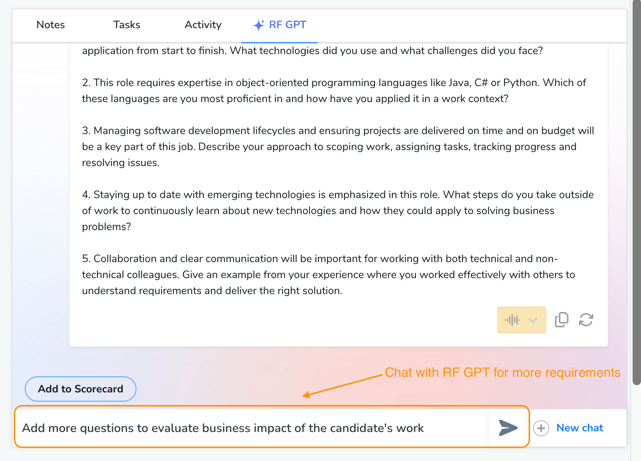
Task: Click the audio waveform read-aloud icon
Action: [x=512, y=320]
